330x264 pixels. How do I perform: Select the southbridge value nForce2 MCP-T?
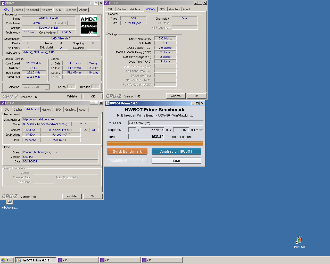[x=60, y=135]
